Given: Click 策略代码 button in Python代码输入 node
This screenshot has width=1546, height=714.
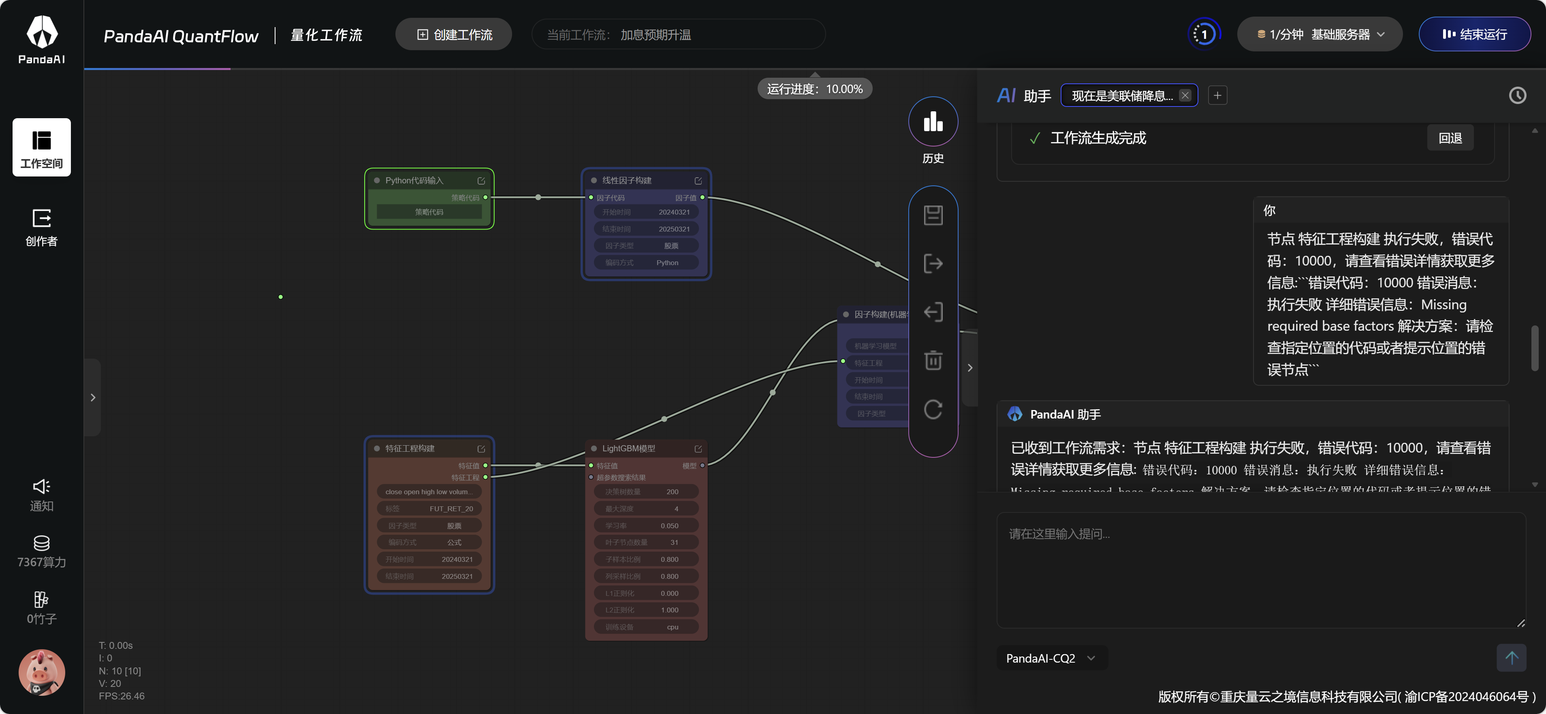Looking at the screenshot, I should (x=429, y=212).
